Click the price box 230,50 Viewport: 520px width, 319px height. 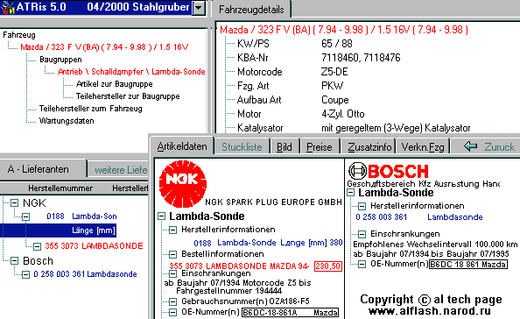tap(328, 266)
